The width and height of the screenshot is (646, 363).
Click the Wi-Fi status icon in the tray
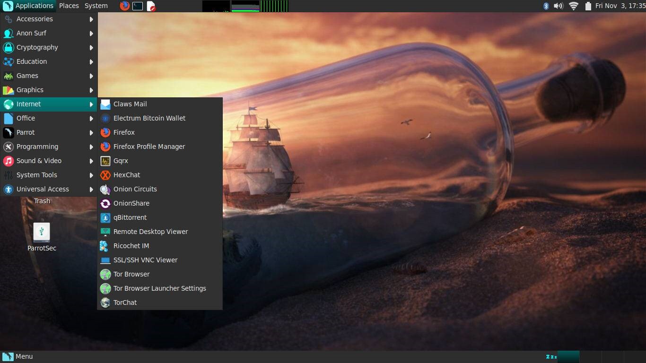[x=573, y=6]
